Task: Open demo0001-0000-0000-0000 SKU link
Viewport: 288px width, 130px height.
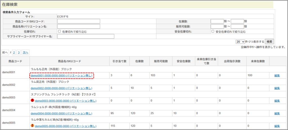Action: [61, 76]
